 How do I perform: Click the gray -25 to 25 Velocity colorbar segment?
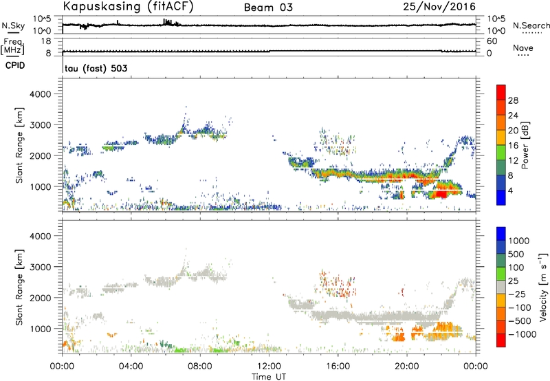(x=501, y=287)
